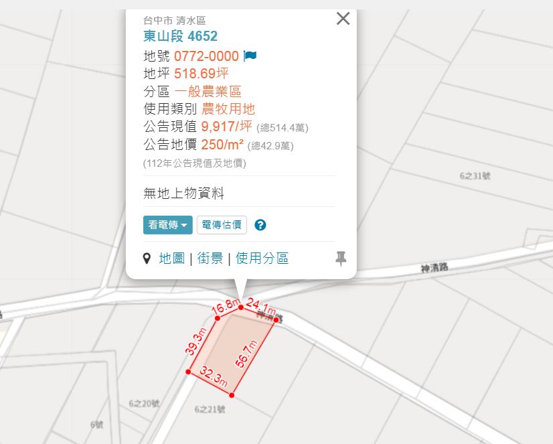Click the 電傳估價 button
The width and height of the screenshot is (553, 444).
(x=222, y=224)
